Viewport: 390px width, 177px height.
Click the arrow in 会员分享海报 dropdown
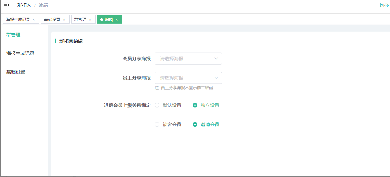click(216, 59)
